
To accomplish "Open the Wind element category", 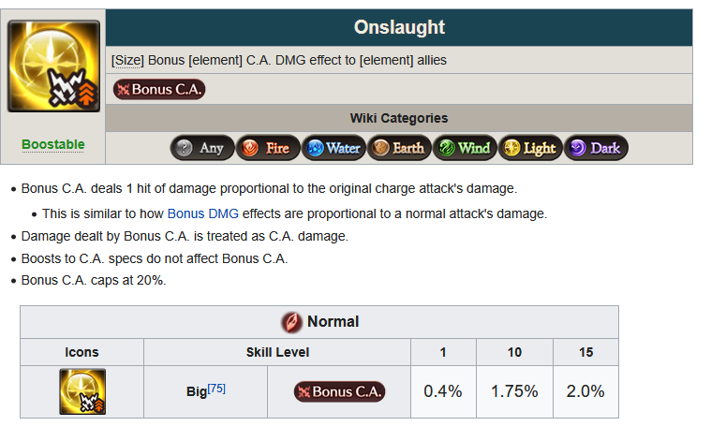I will tap(465, 148).
